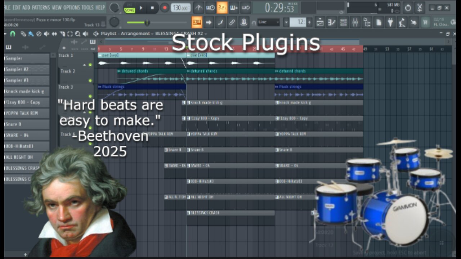Select the Draw pencil tool in playlist toolbar

[x=23, y=34]
